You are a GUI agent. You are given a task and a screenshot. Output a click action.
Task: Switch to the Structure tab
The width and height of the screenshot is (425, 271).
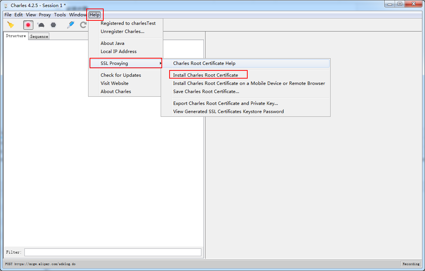coord(16,36)
